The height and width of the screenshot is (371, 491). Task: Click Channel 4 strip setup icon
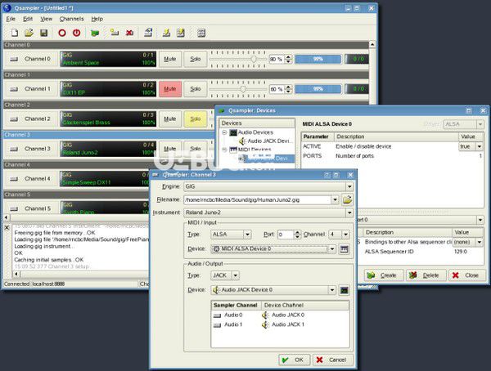pos(14,179)
